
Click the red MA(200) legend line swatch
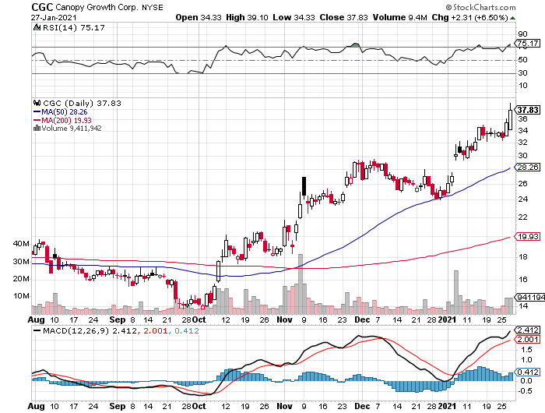(x=37, y=120)
